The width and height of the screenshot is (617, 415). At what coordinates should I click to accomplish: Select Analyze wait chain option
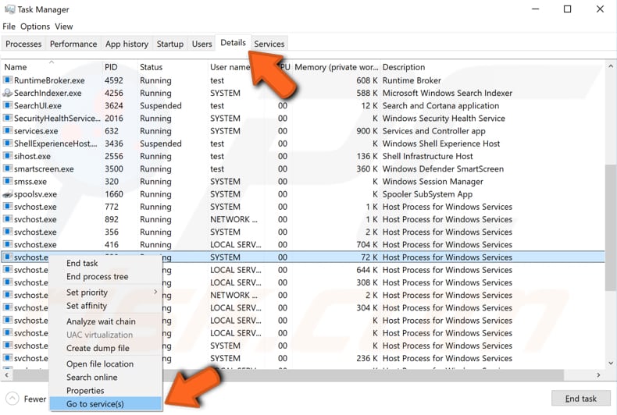[101, 321]
